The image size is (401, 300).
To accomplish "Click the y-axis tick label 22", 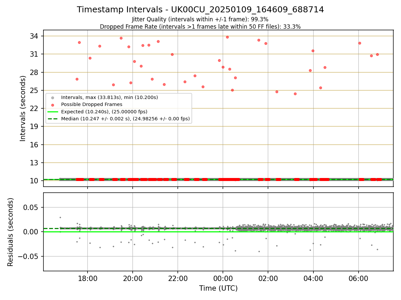I will click(35, 108).
